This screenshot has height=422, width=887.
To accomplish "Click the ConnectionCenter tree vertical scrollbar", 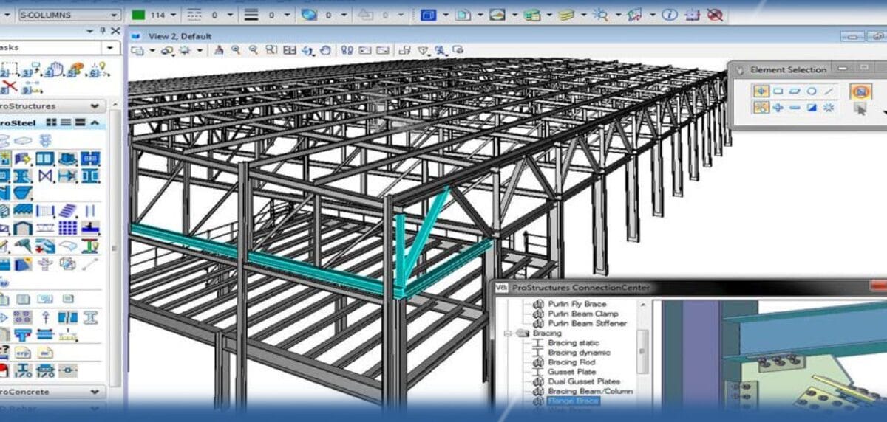I will [642, 353].
